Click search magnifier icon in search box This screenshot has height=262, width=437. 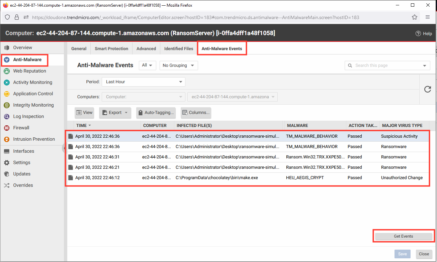[350, 65]
